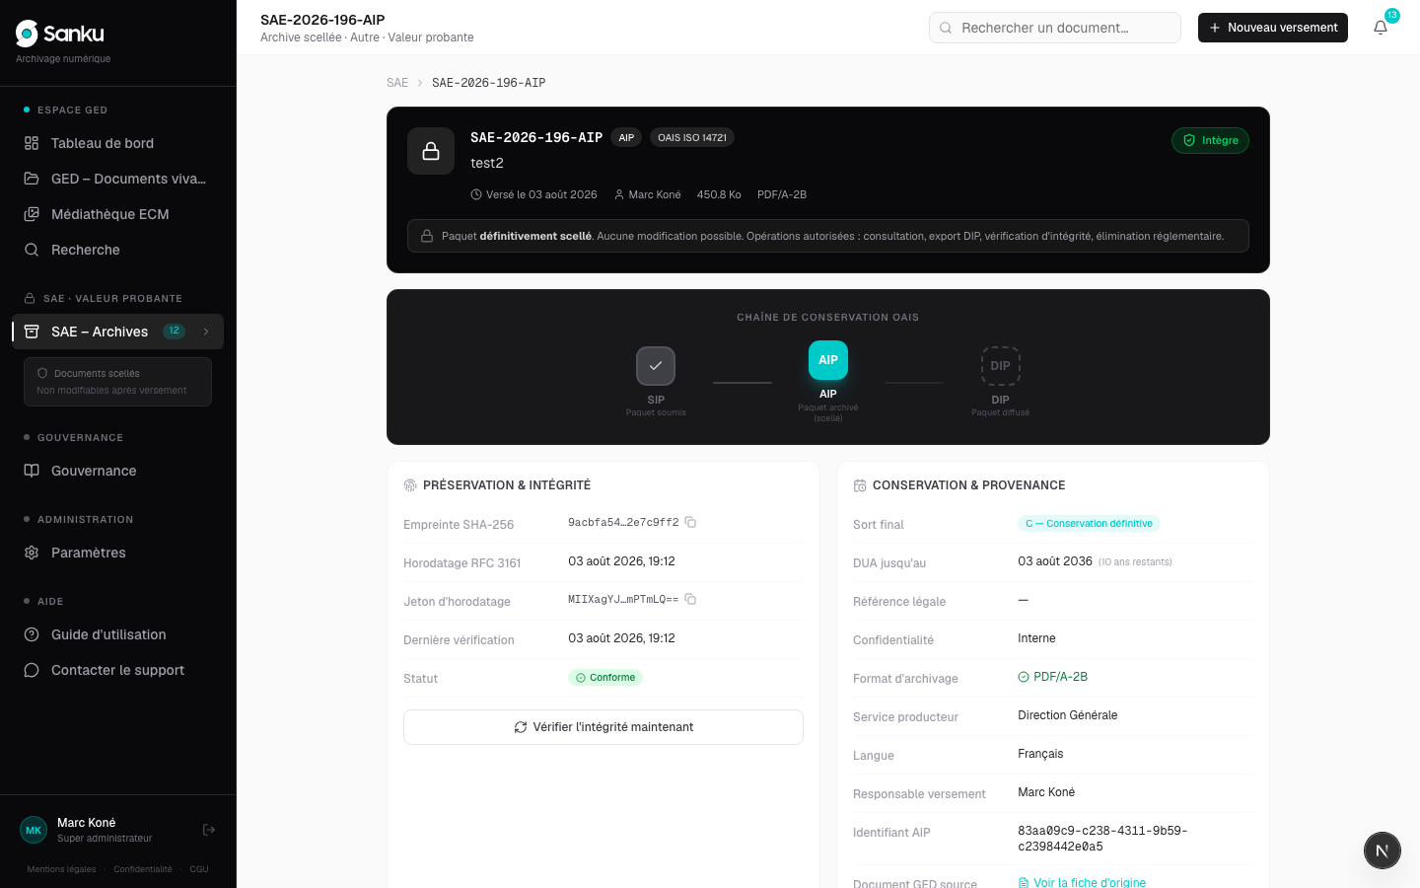Click the padlock archive icon in header card
Viewport: 1420px width, 888px height.
(x=431, y=151)
